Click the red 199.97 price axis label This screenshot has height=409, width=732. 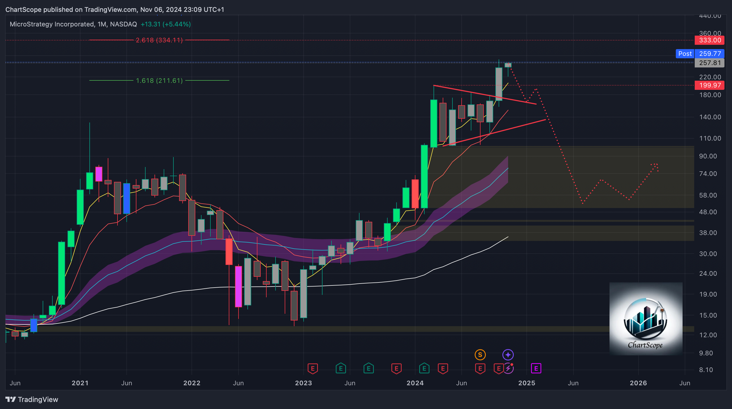709,85
